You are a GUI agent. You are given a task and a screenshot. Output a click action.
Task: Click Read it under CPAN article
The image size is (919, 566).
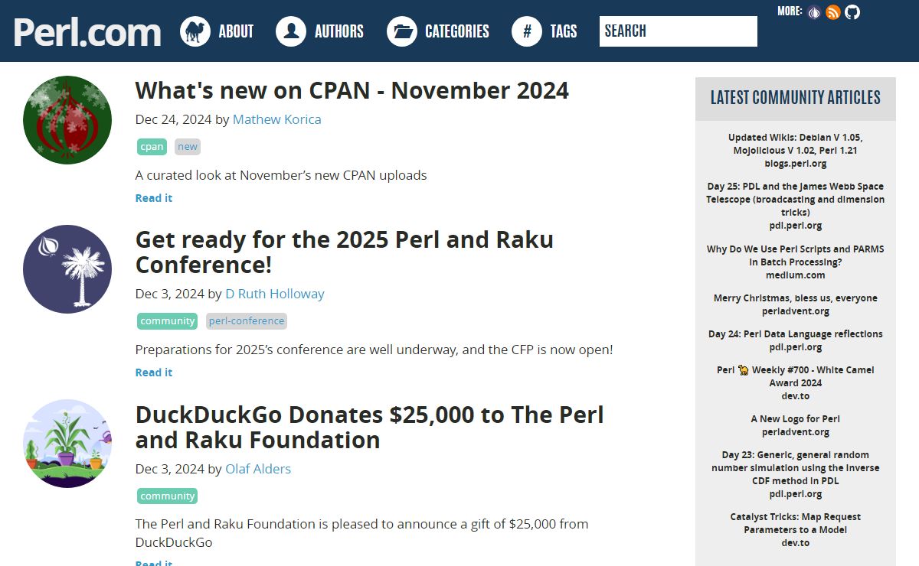[154, 198]
